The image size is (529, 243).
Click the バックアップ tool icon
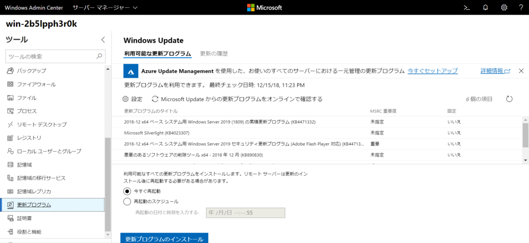[10, 71]
